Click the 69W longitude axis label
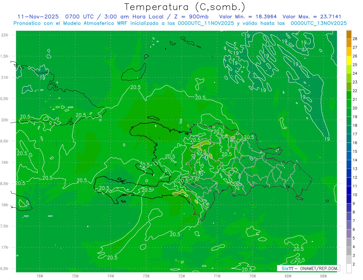This screenshot has height=280, width=363. [x=288, y=276]
